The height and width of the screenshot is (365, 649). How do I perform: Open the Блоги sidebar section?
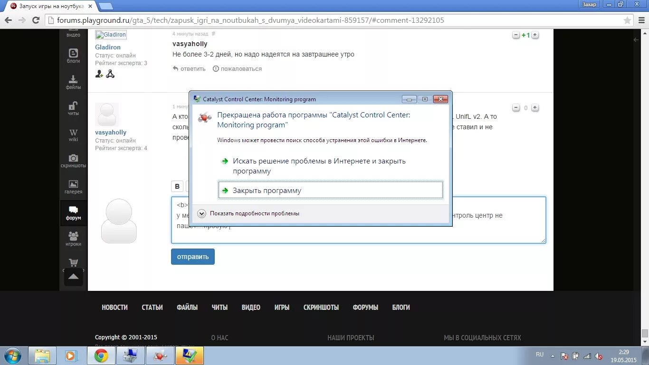73,56
